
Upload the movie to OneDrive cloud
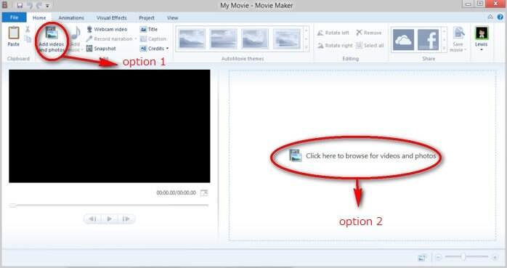pos(403,40)
